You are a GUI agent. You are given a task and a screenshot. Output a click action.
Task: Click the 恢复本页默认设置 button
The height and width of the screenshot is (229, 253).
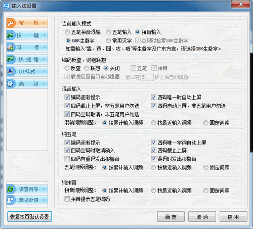[29, 217]
